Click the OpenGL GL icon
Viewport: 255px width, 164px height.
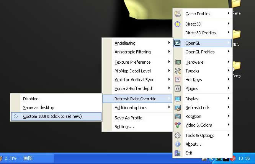178,43
